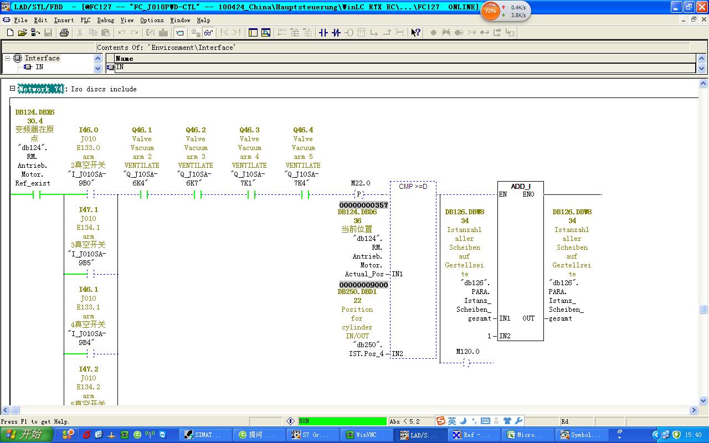Click the 开始 Start button
The width and height of the screenshot is (709, 443).
27,435
